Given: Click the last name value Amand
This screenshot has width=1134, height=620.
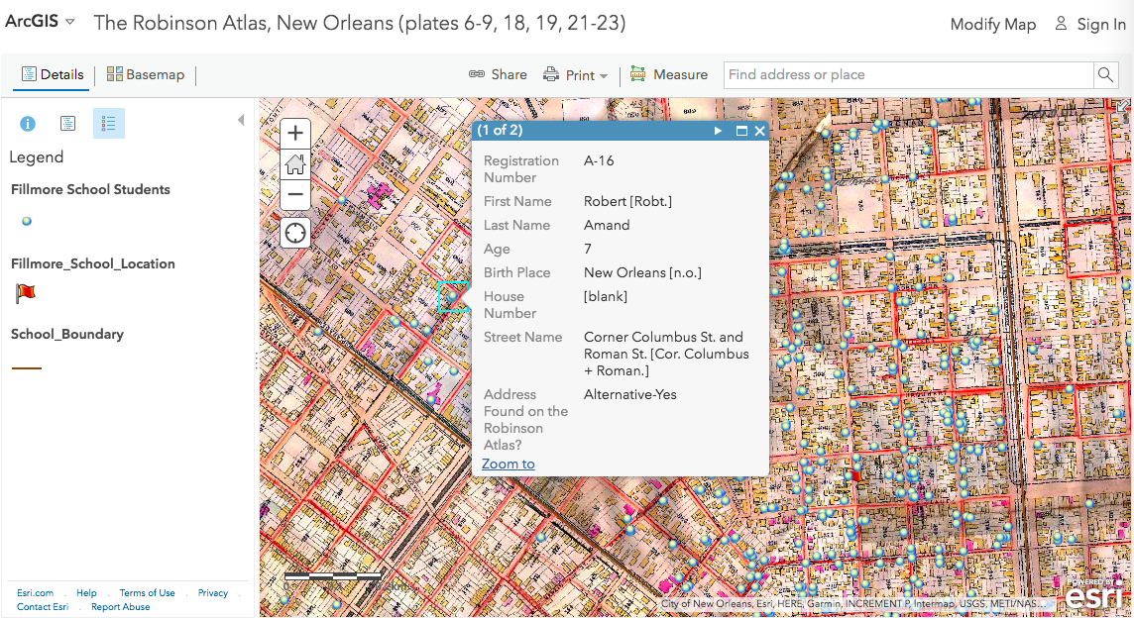Looking at the screenshot, I should pos(607,226).
